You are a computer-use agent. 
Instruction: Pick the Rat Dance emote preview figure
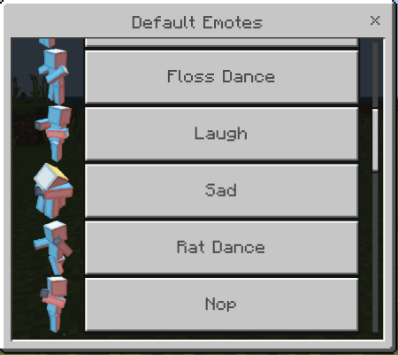53,247
